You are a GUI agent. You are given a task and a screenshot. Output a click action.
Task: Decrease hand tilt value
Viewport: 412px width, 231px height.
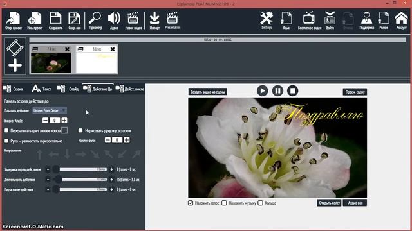108,140
